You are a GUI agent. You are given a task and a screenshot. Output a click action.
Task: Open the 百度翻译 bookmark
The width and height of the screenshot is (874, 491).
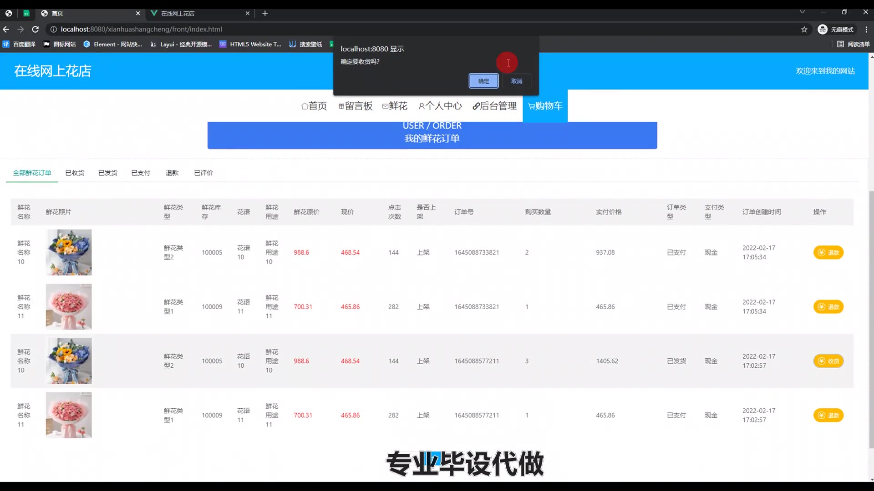(x=19, y=44)
